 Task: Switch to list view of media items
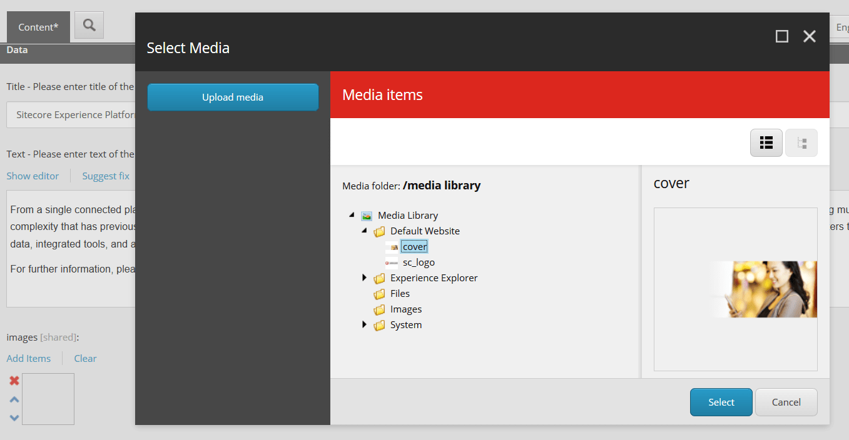766,142
